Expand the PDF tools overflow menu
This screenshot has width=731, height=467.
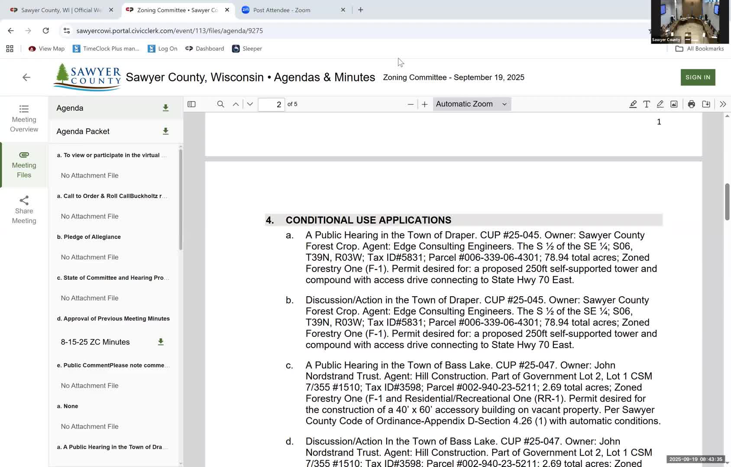722,104
